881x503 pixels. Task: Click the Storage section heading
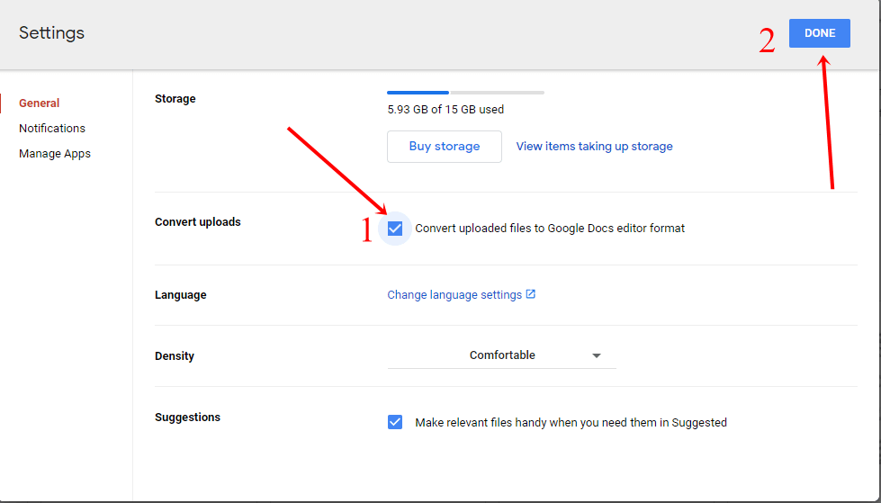click(175, 99)
